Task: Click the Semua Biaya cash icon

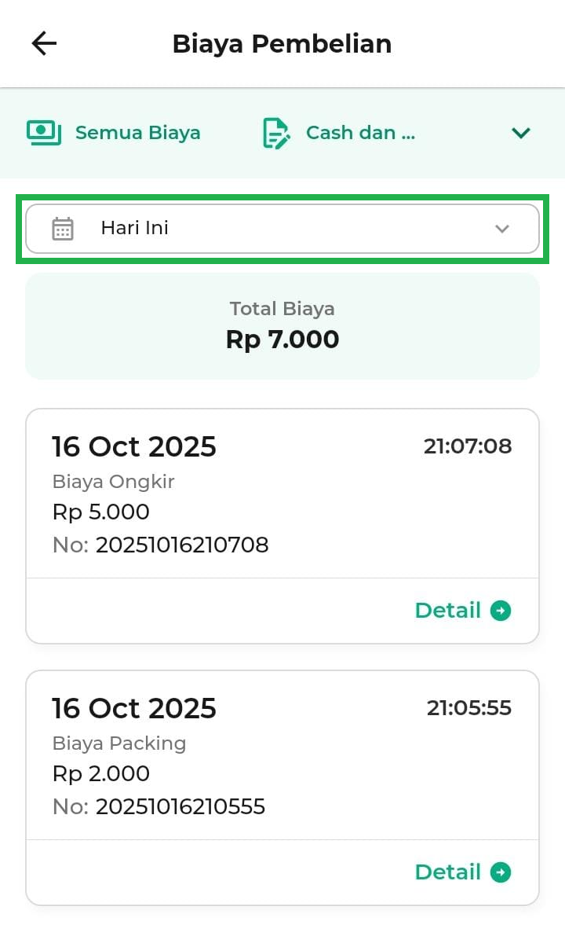Action: (x=44, y=133)
